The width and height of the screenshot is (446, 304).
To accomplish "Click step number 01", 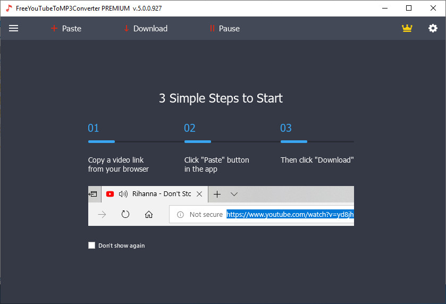I will coord(94,128).
